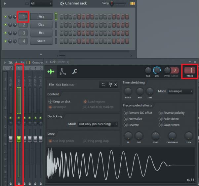
Task: Click the Kick mixer track number box
Action: (23, 17)
